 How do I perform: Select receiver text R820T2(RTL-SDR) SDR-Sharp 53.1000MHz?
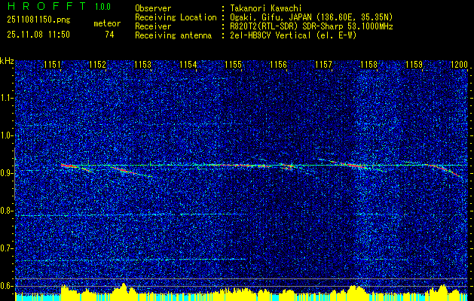click(310, 26)
